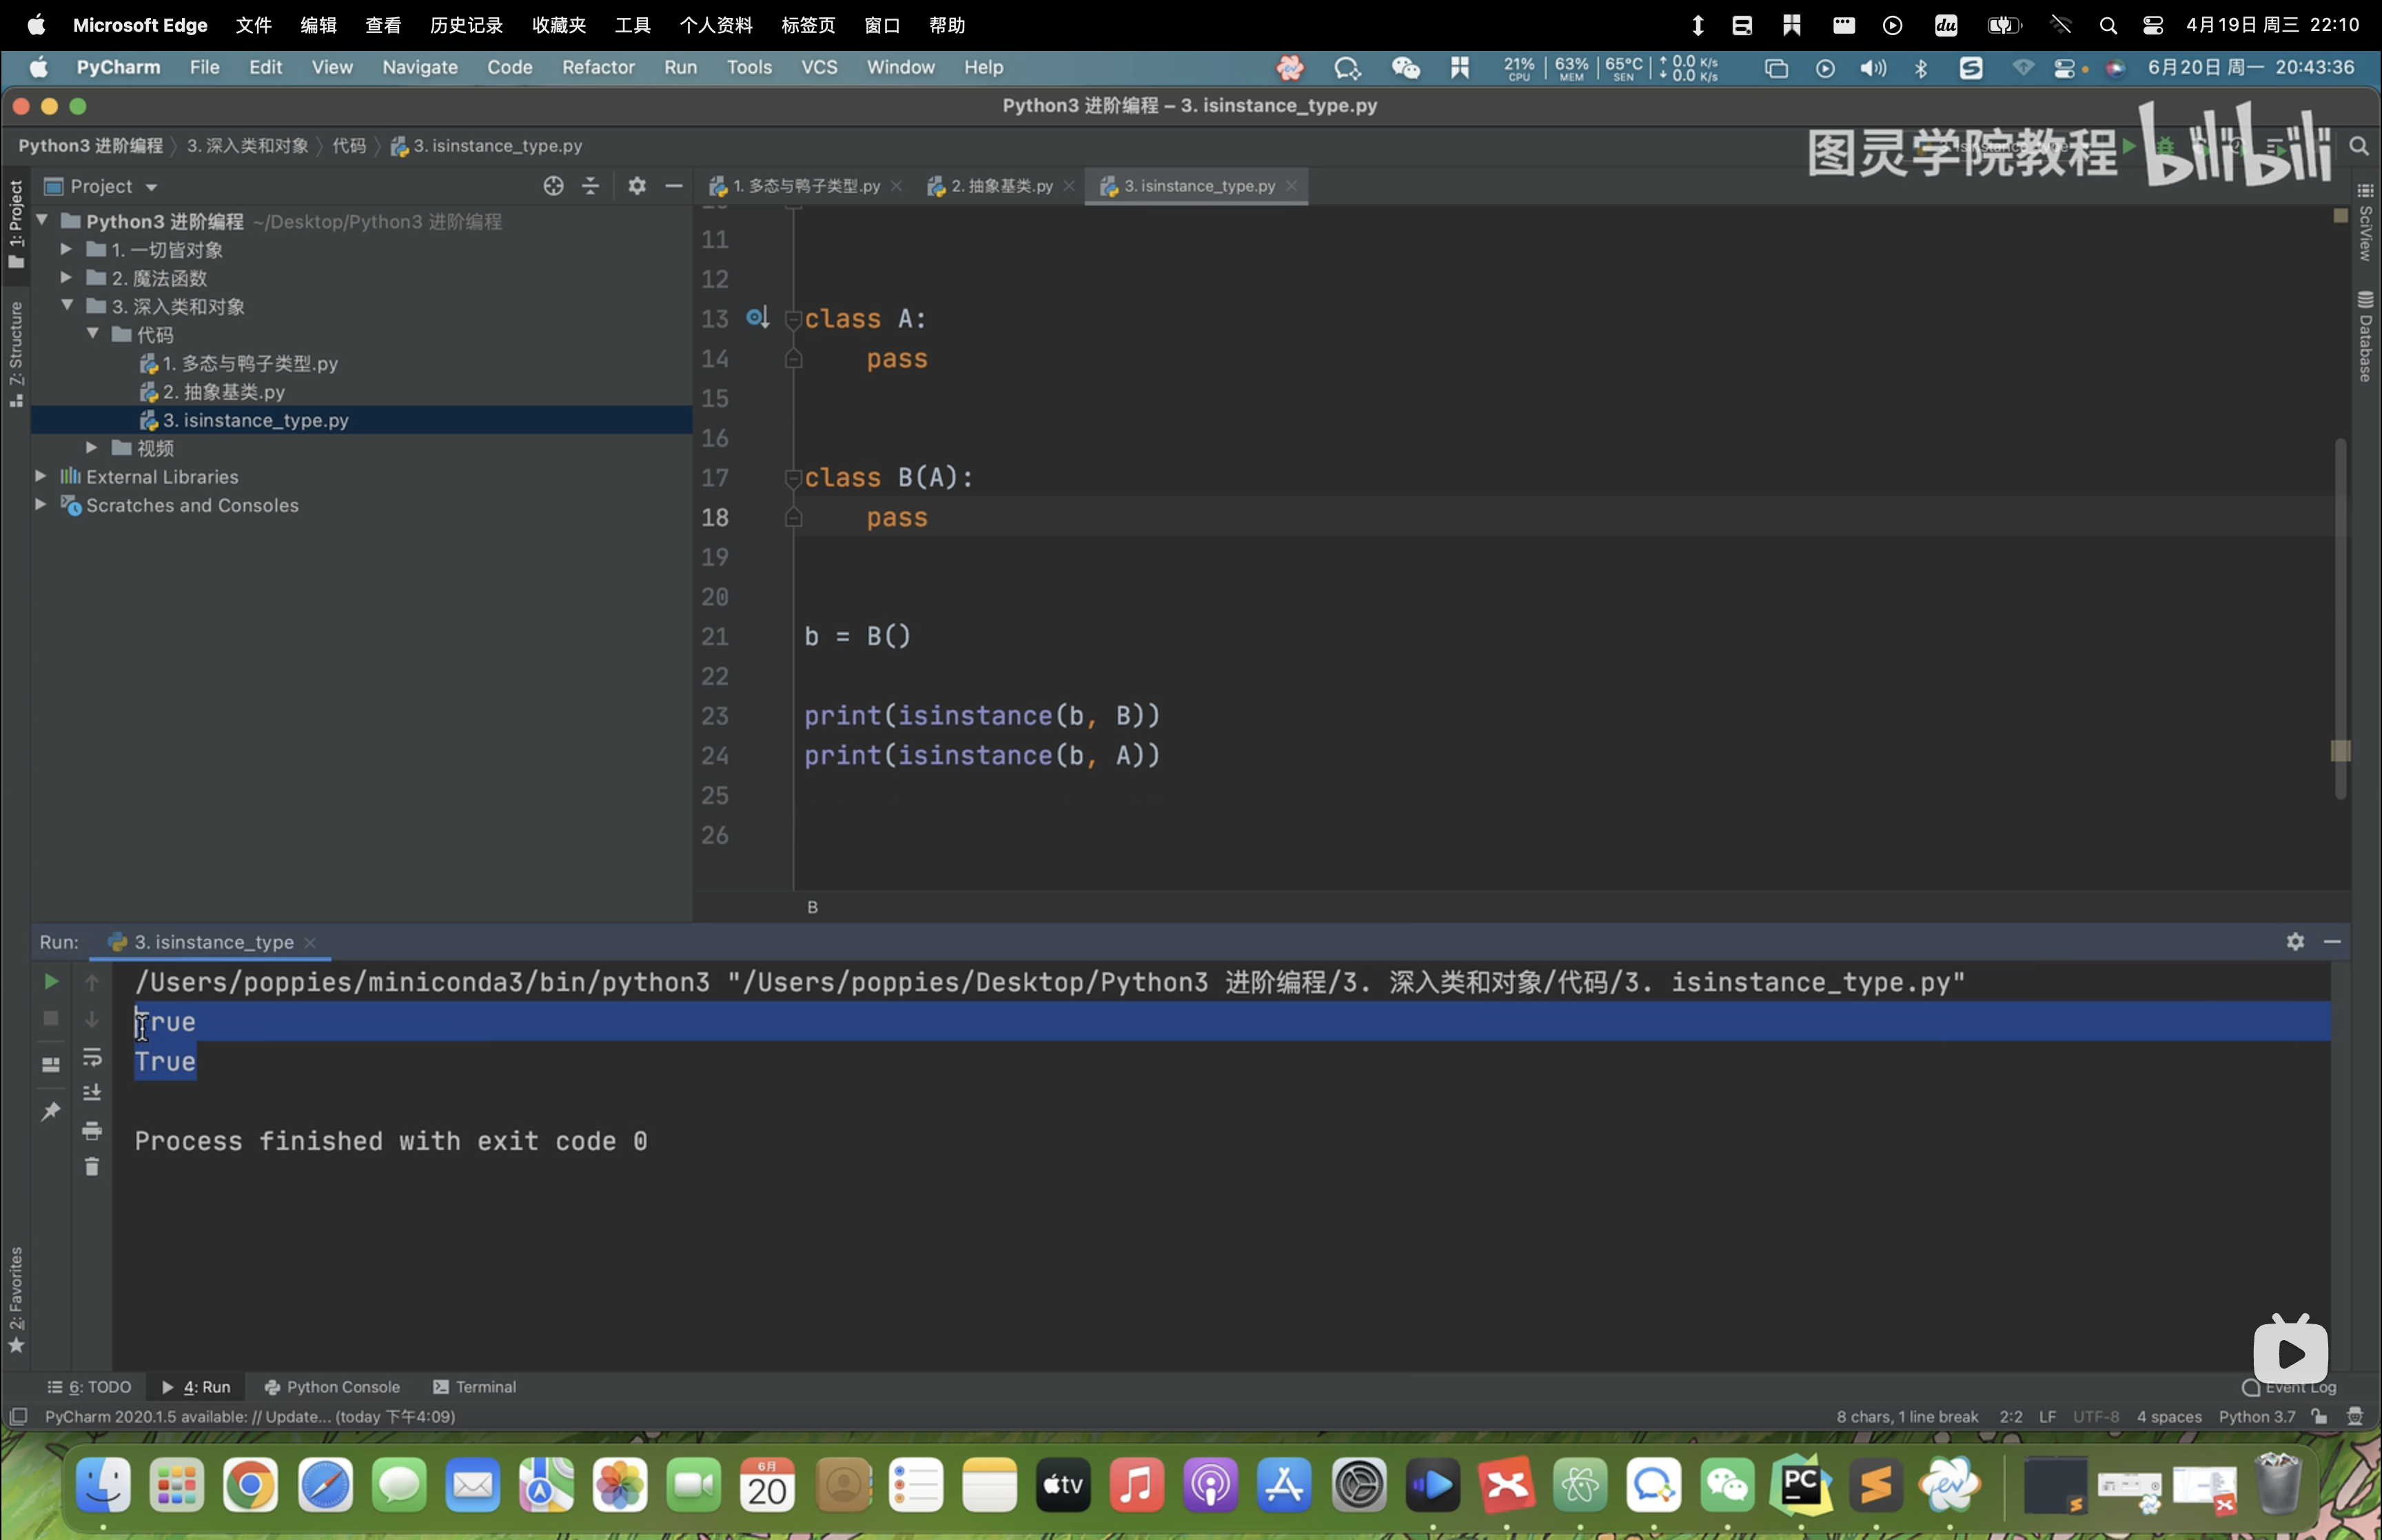Fold class A at line 13
The image size is (2382, 1540).
[x=794, y=319]
